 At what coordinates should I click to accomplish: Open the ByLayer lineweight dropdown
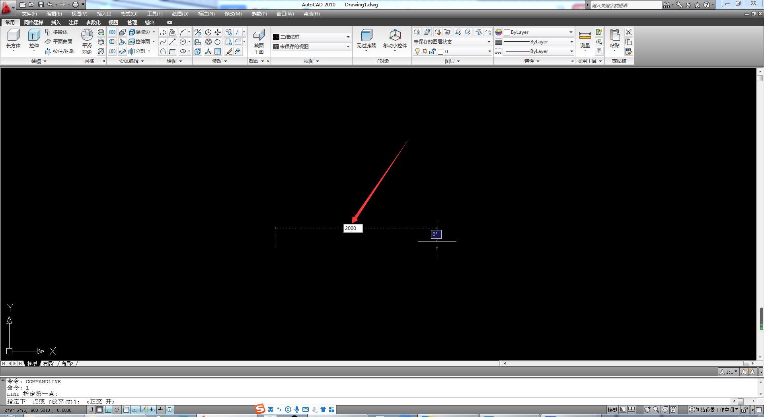[x=539, y=42]
